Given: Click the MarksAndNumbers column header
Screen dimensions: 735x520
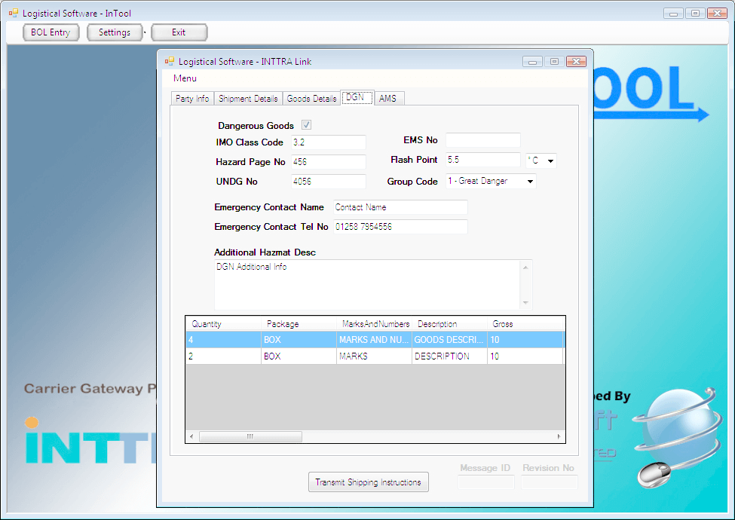Looking at the screenshot, I should pyautogui.click(x=374, y=324).
